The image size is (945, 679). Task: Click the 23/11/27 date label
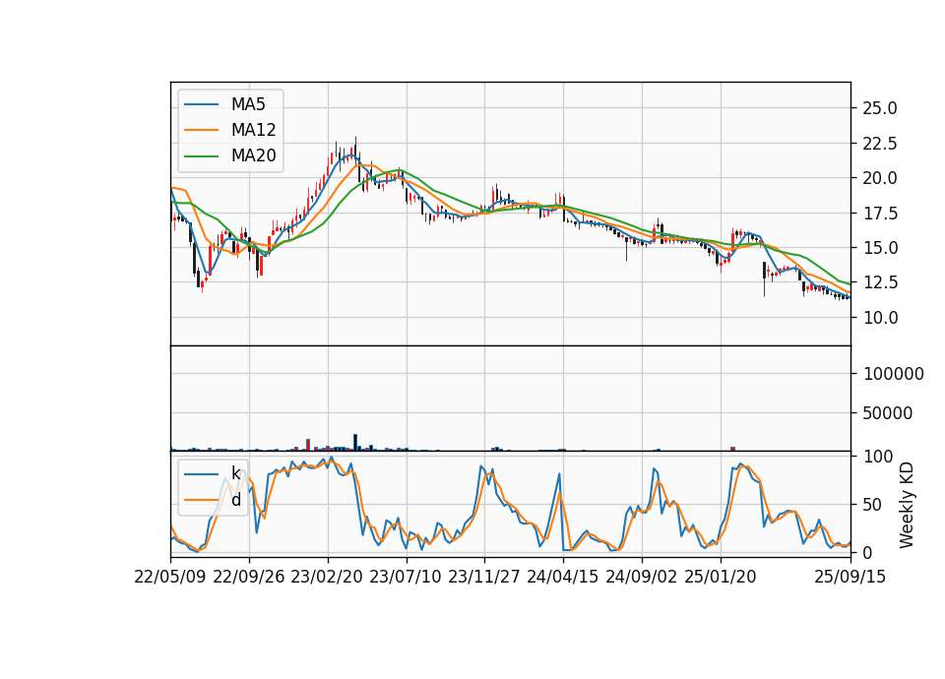coord(484,577)
